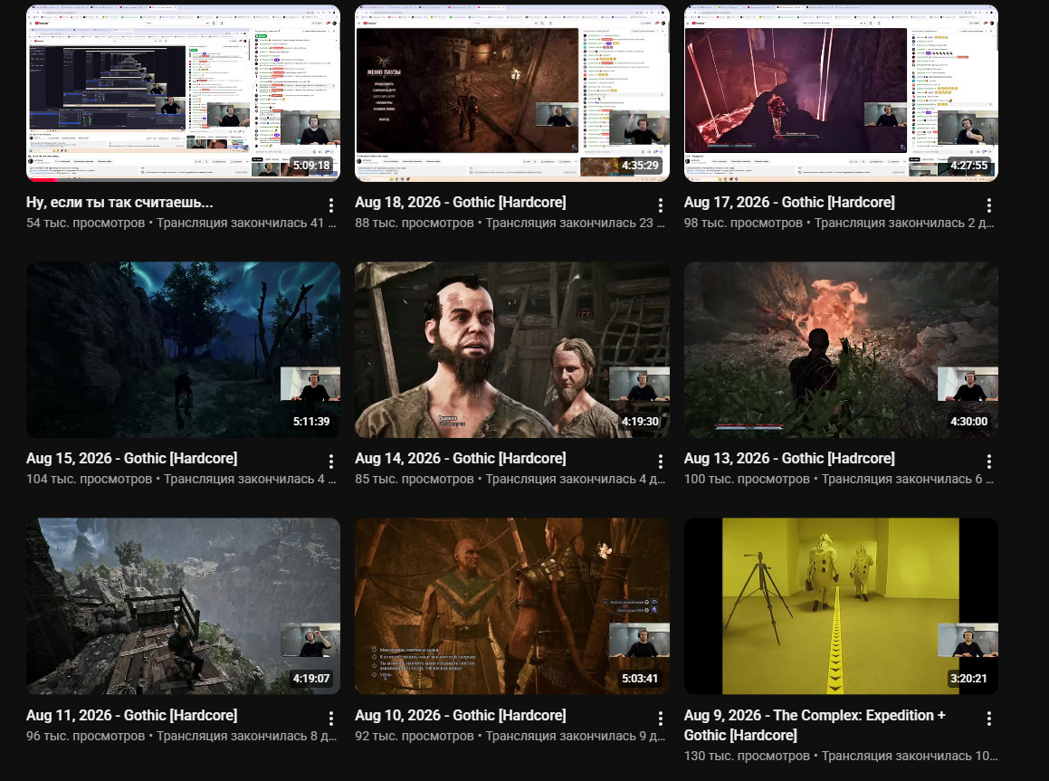Open title 'Aug 15, 2026 - Gothic [Hardcore]'
Image resolution: width=1049 pixels, height=781 pixels.
click(x=132, y=459)
